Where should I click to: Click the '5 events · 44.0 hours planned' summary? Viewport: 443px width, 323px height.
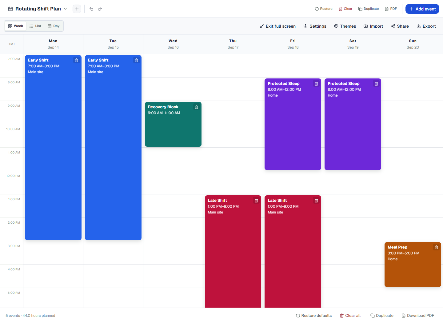click(30, 316)
